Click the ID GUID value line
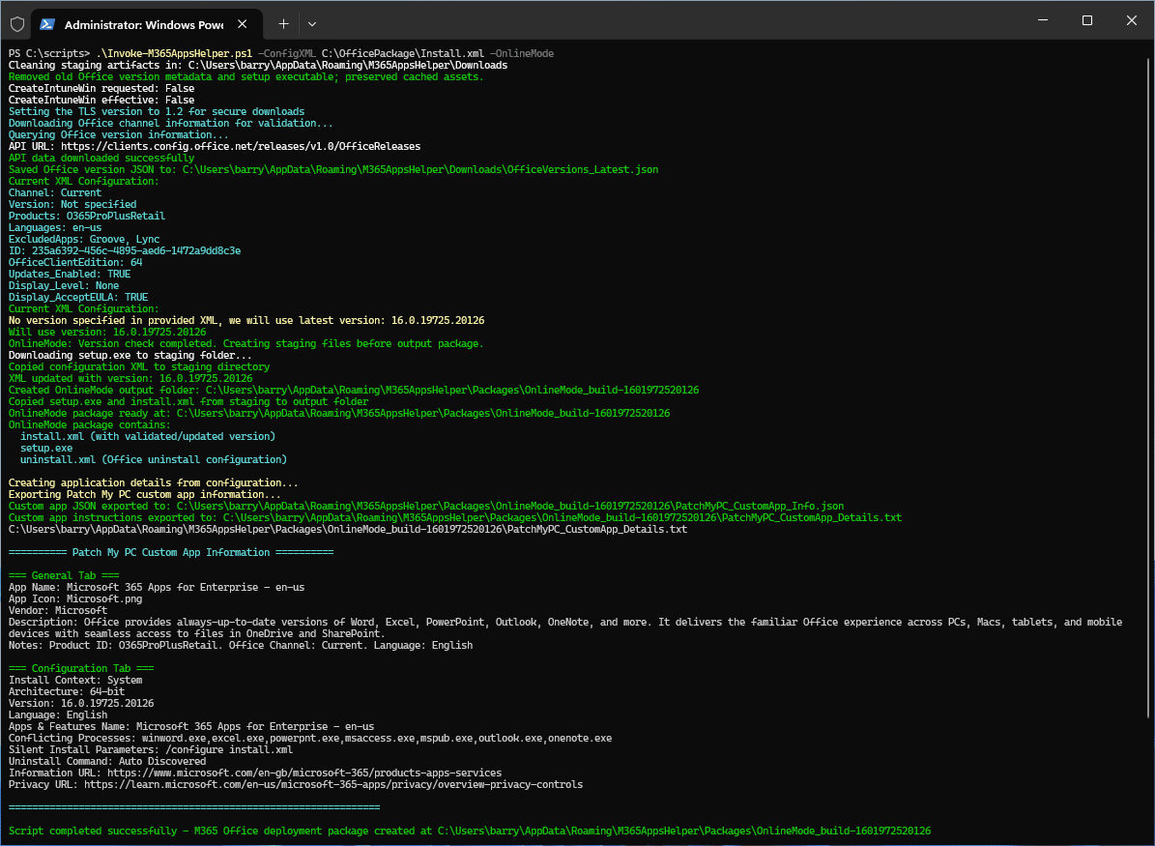Image resolution: width=1155 pixels, height=846 pixels. pyautogui.click(x=125, y=250)
